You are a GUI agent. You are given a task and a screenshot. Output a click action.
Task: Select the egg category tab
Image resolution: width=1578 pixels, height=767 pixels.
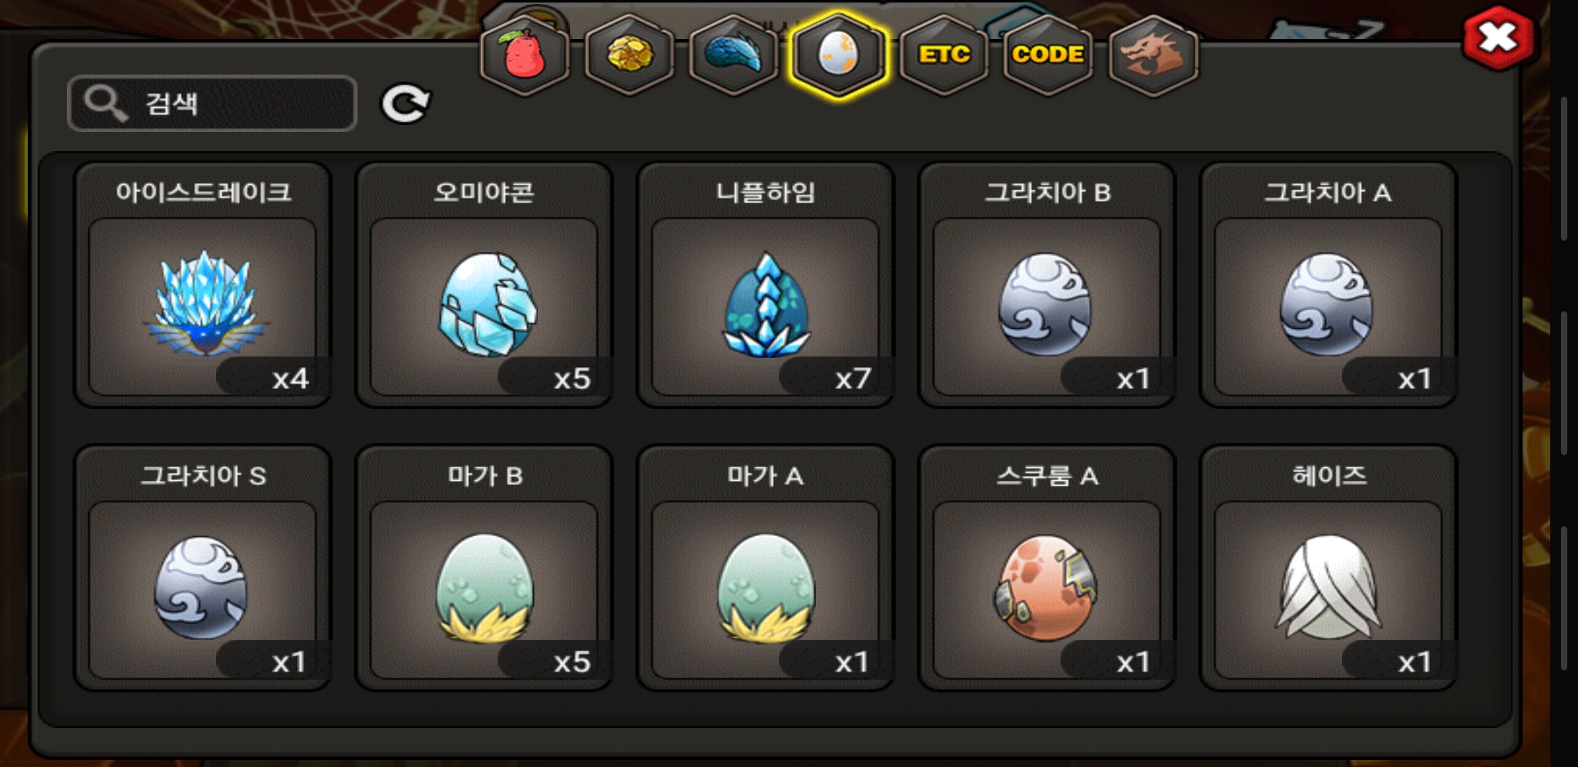coord(839,55)
